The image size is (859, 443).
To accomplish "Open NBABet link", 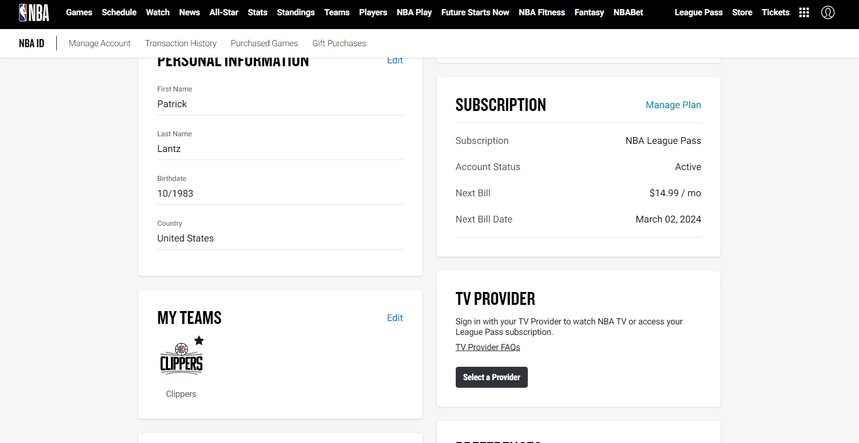I will (x=629, y=12).
